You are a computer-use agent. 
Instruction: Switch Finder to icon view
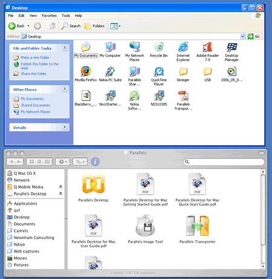(31, 162)
